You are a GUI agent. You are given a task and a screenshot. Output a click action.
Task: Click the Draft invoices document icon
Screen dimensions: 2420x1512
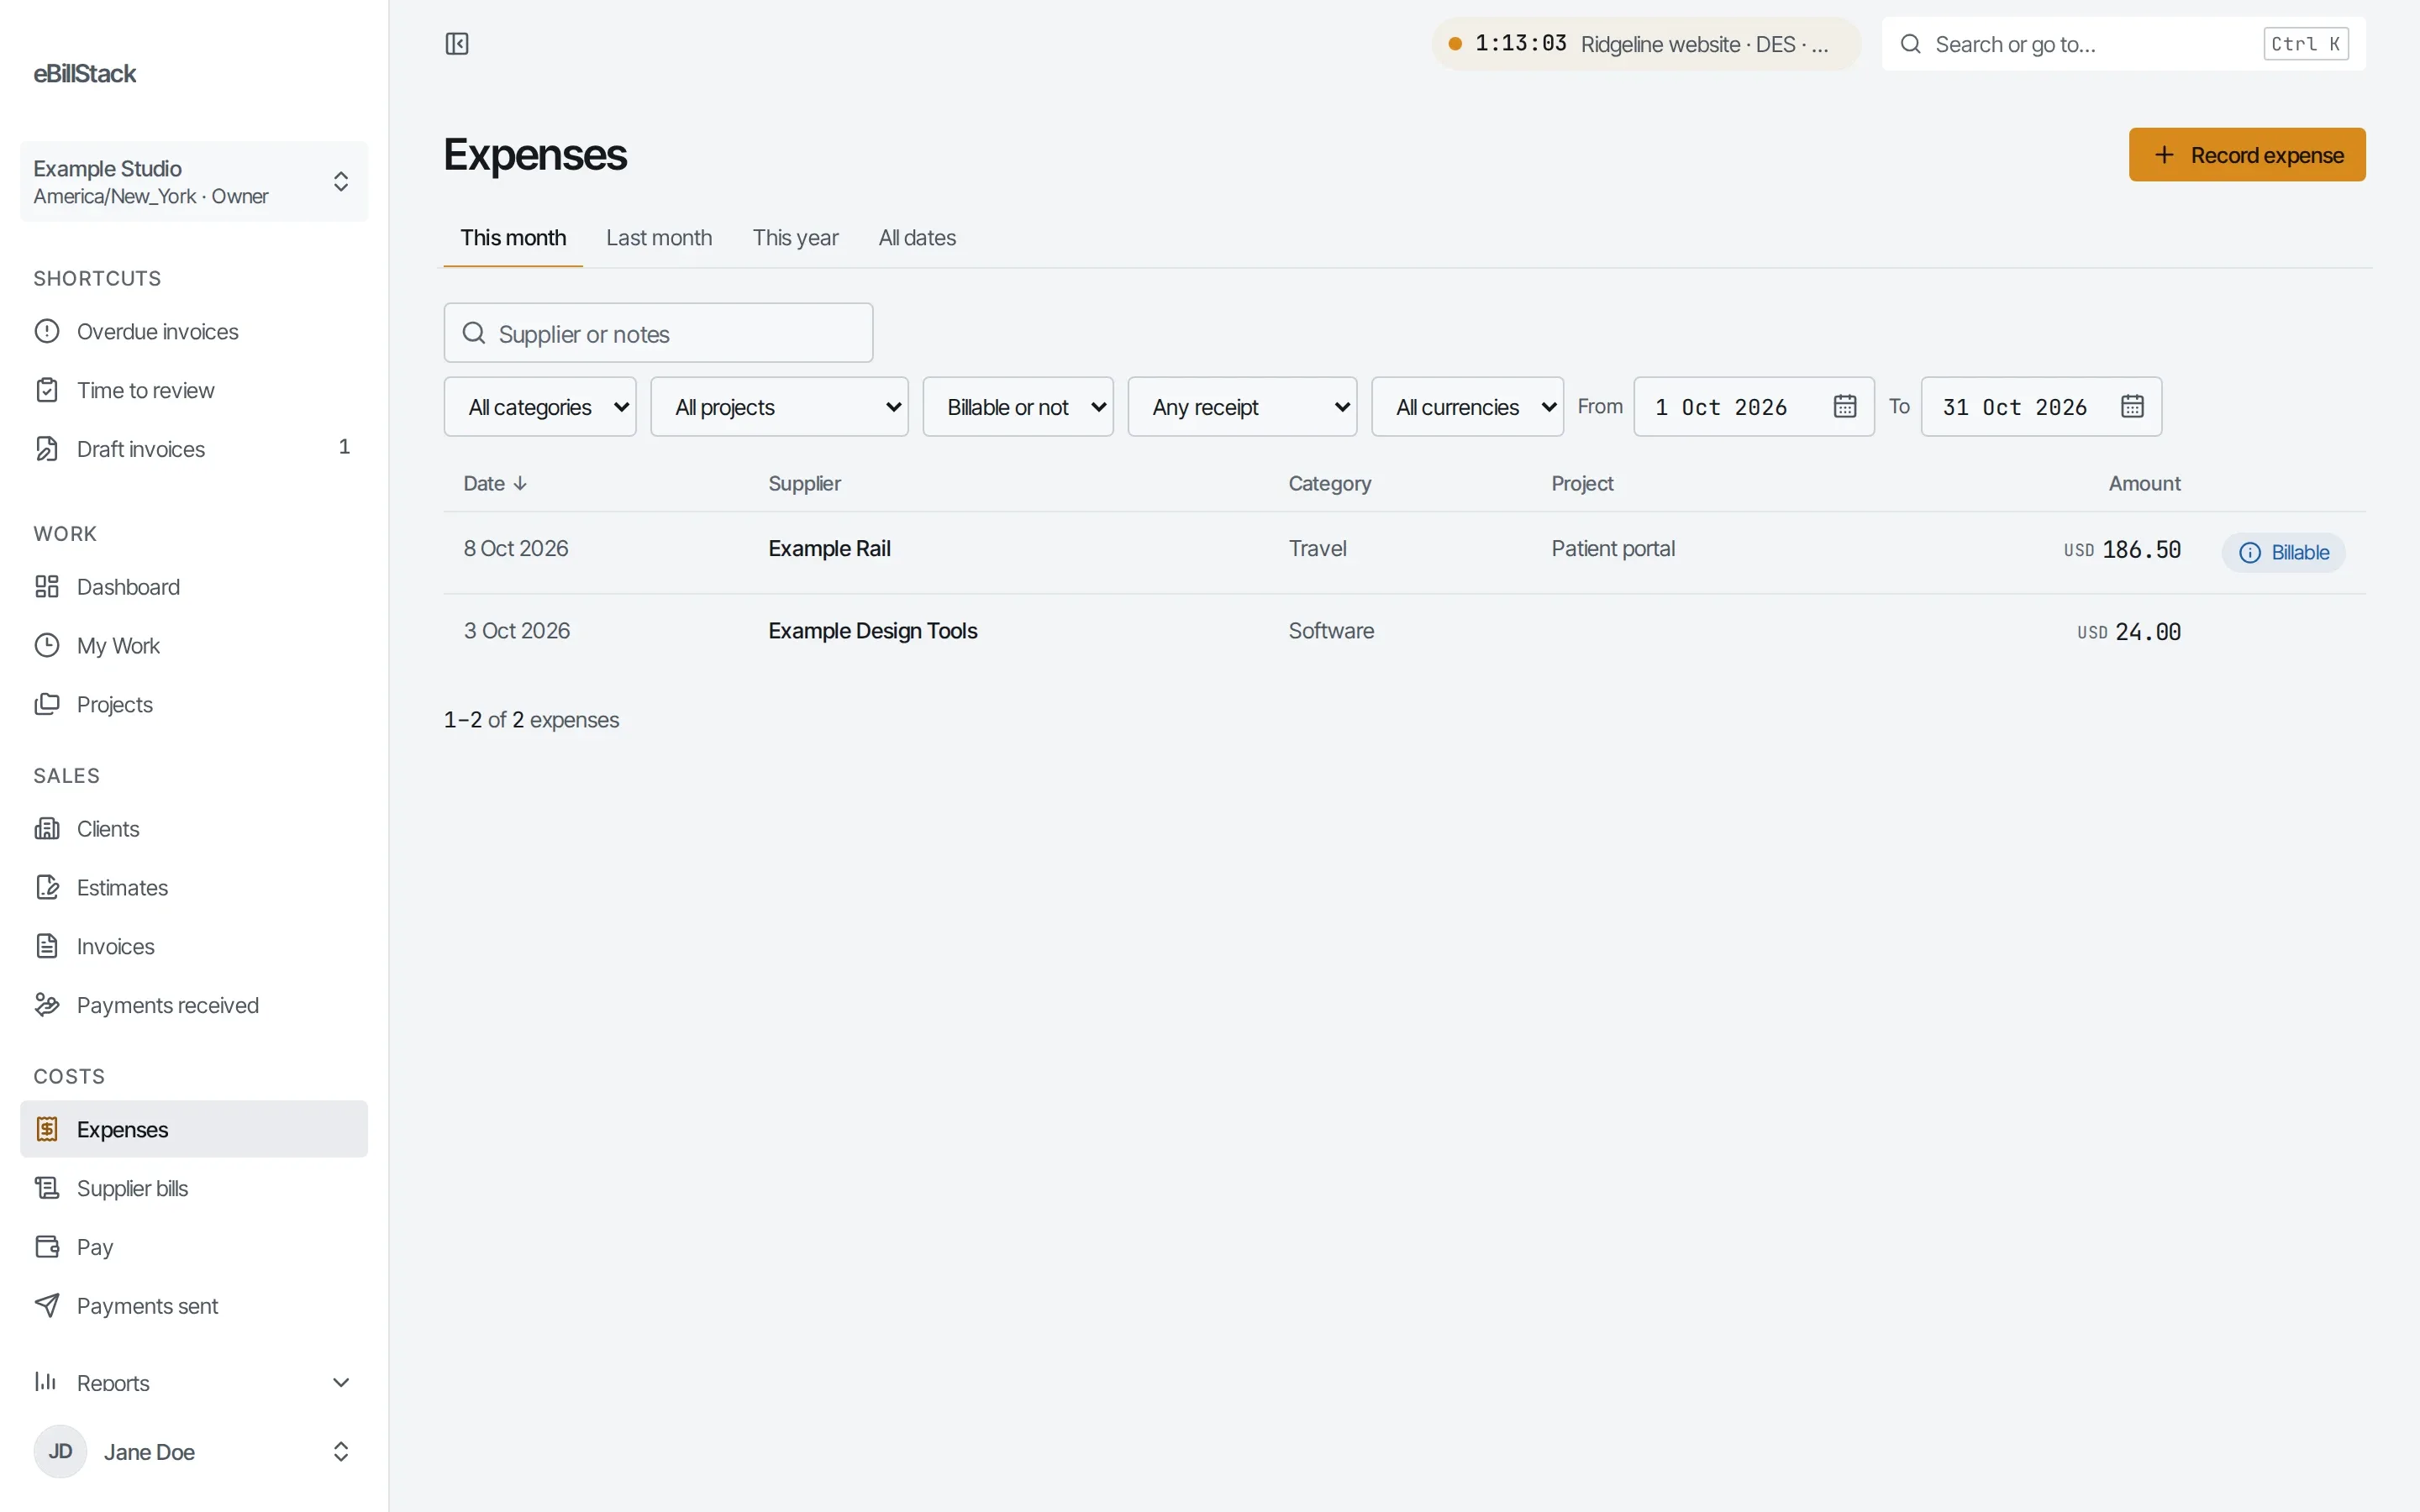click(47, 449)
